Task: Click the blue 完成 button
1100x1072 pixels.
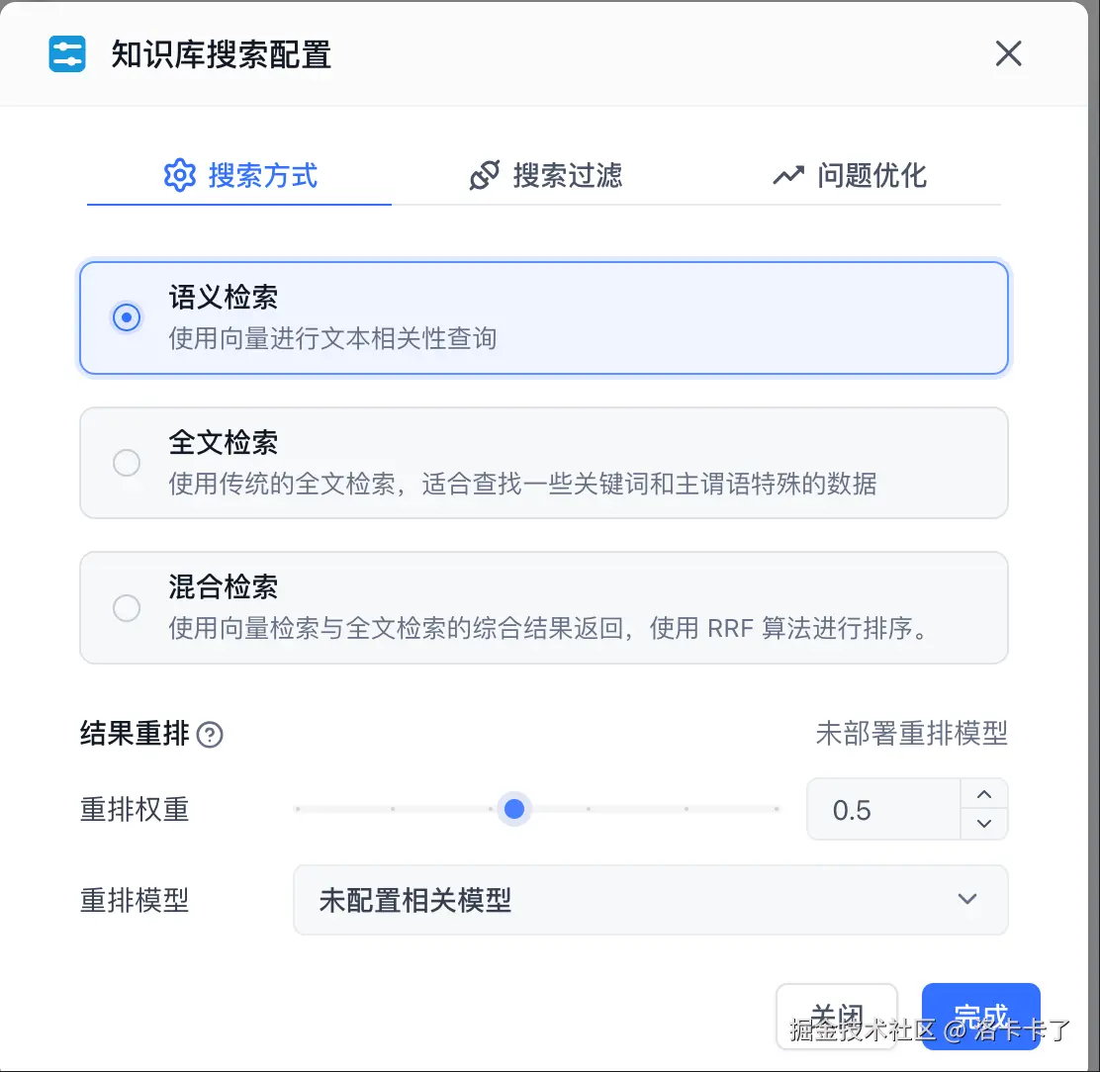Action: click(980, 1016)
